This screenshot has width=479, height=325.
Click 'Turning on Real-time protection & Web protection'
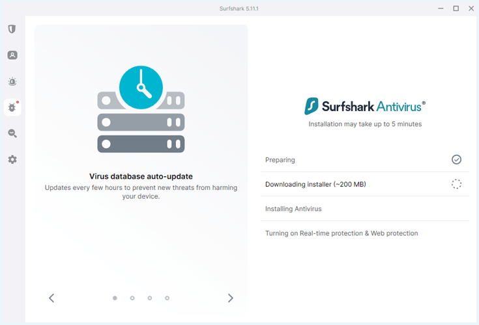(x=341, y=233)
